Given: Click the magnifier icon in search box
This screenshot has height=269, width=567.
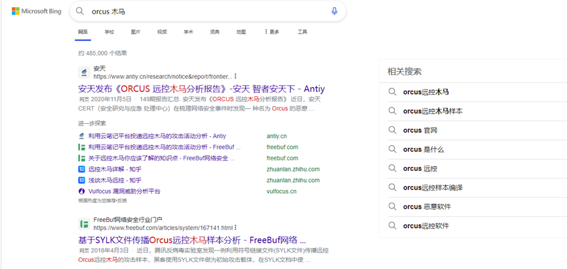Looking at the screenshot, I should 79,11.
